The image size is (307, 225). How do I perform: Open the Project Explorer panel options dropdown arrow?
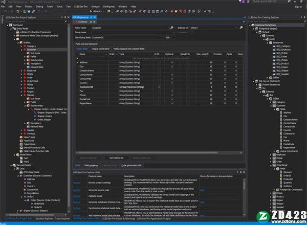pos(62,17)
